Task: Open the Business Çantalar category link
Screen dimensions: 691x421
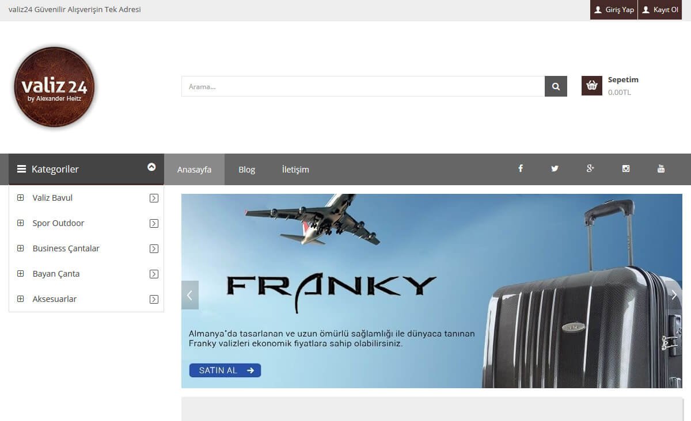Action: click(66, 248)
